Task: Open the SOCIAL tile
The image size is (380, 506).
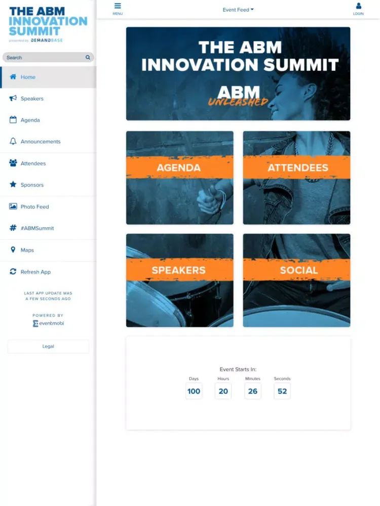Action: pos(296,280)
